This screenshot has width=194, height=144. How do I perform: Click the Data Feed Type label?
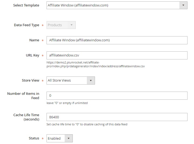click(x=27, y=25)
